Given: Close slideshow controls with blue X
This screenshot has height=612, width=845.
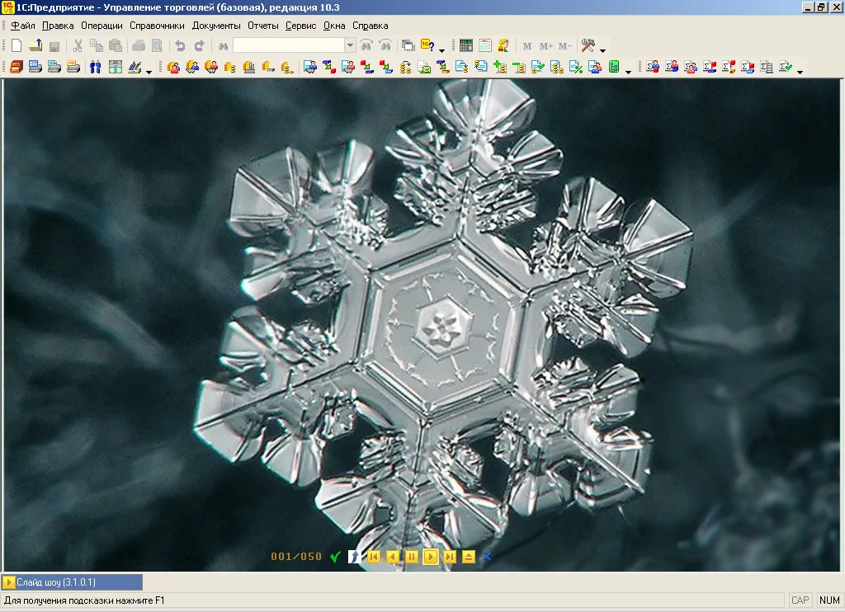Looking at the screenshot, I should (487, 557).
